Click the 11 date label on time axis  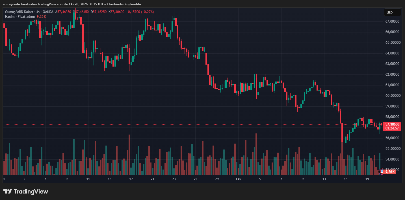coord(88,179)
